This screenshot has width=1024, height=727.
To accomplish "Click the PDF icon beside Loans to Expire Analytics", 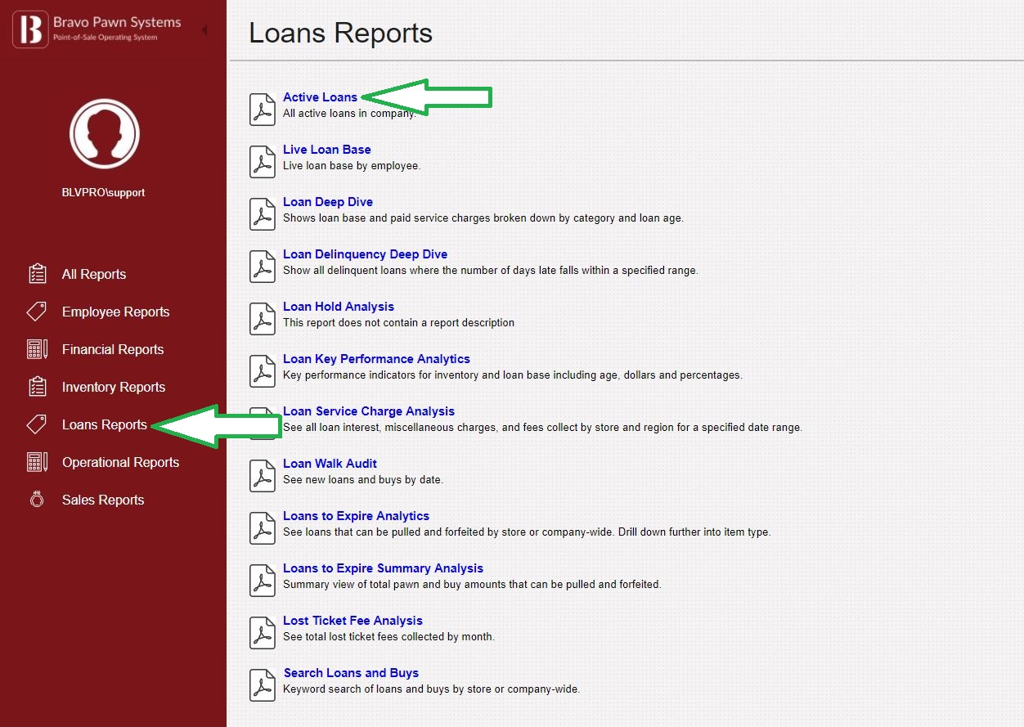I will (x=263, y=528).
